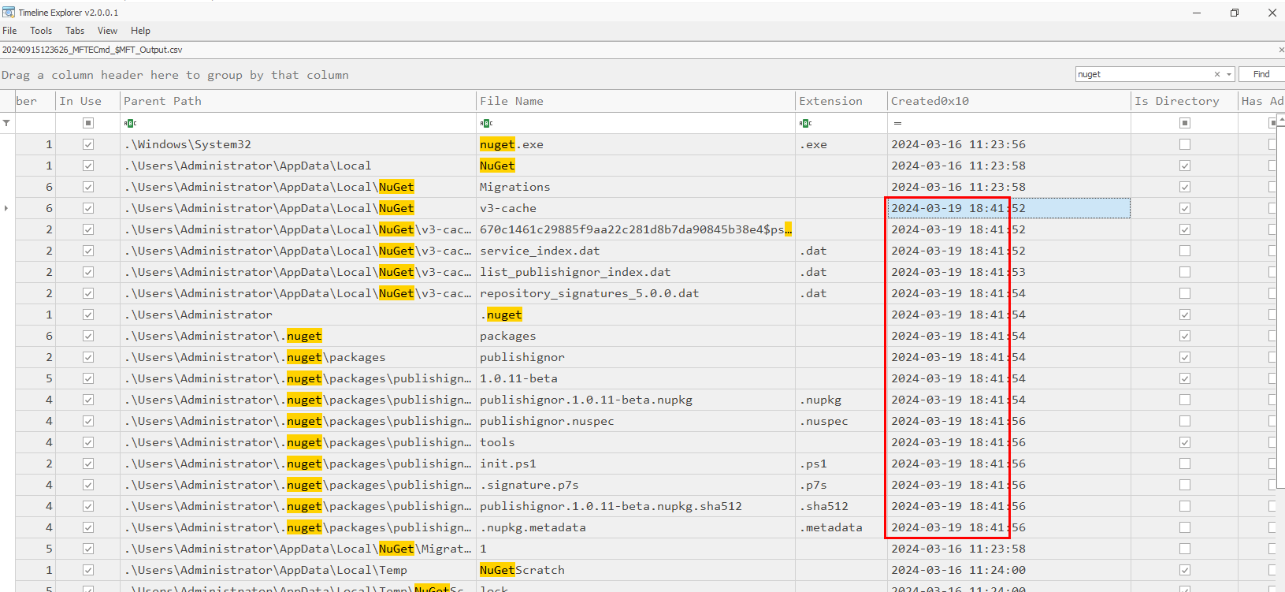Toggle In Use checkbox for nuget.exe row

88,144
